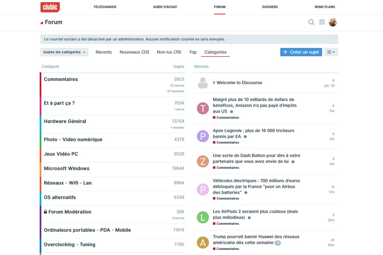Open DOSSIERS in the top menu
Viewport: 383px width, 255px height.
click(x=270, y=7)
